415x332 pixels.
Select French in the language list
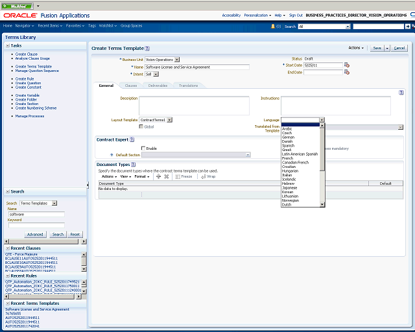coord(287,158)
